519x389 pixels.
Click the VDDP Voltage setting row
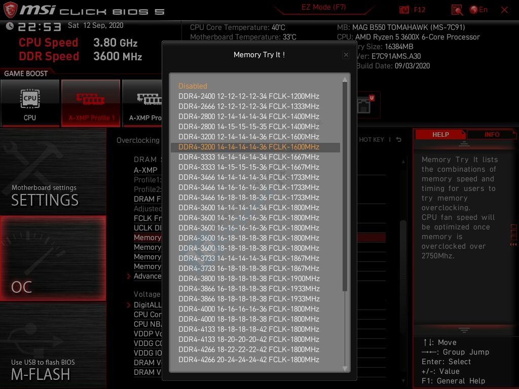point(147,334)
